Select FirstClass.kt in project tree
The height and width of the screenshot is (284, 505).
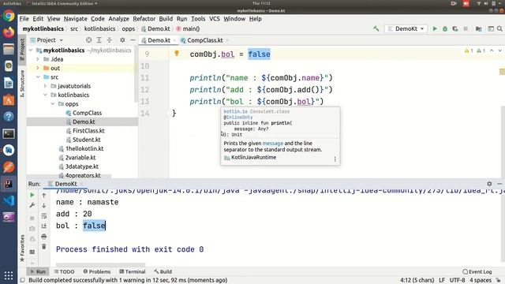pyautogui.click(x=88, y=131)
